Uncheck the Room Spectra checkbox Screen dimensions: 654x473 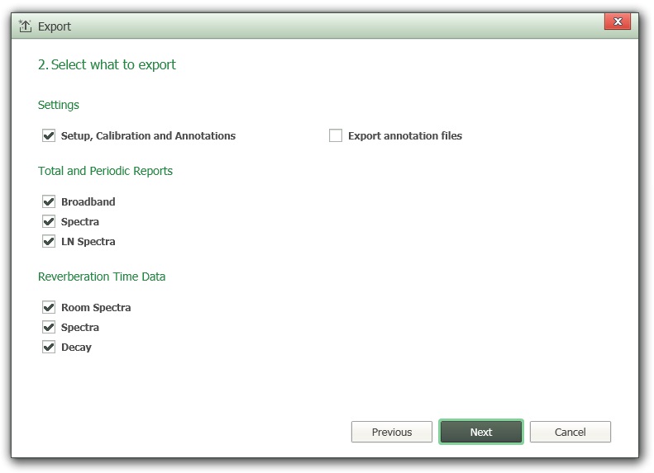click(x=49, y=308)
